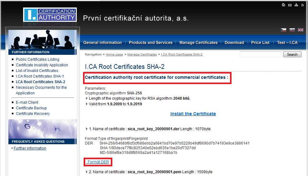The width and height of the screenshot is (308, 176).
Task: Click the RSS feed icon
Action: pos(302,5)
